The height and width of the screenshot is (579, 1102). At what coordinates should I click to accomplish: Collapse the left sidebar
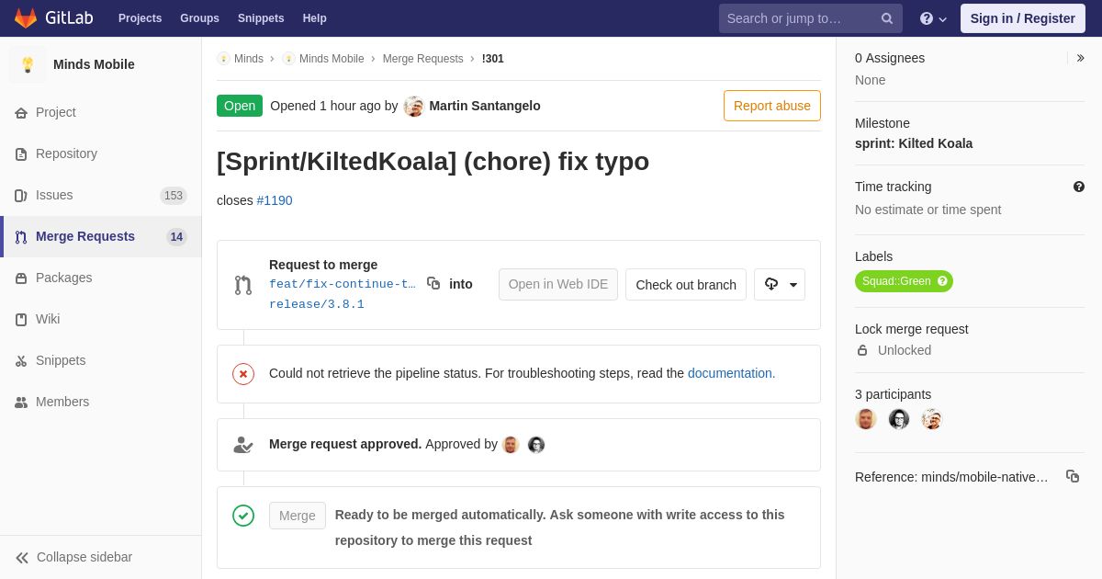pos(101,557)
